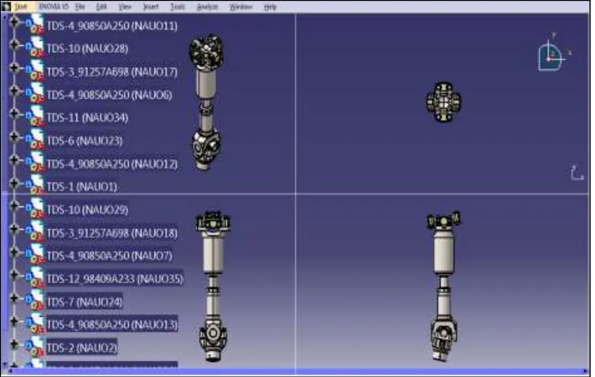595x377 pixels.
Task: Open the Help menu
Action: [270, 7]
